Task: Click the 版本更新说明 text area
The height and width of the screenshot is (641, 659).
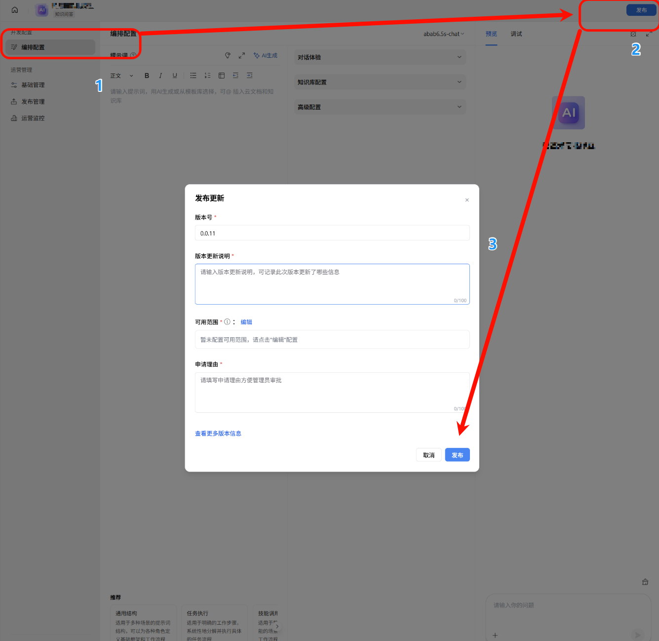Action: (x=332, y=283)
